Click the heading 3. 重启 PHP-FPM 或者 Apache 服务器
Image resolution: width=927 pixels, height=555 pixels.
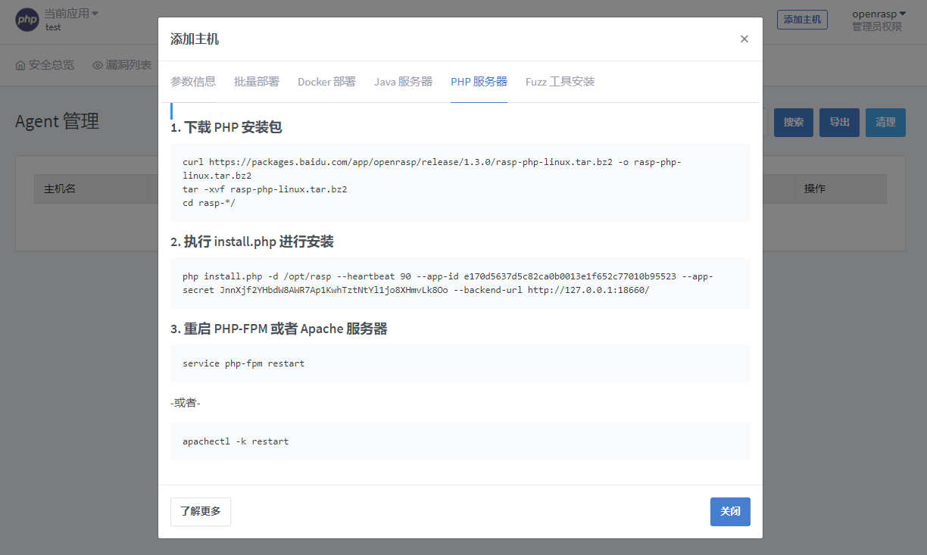(279, 329)
